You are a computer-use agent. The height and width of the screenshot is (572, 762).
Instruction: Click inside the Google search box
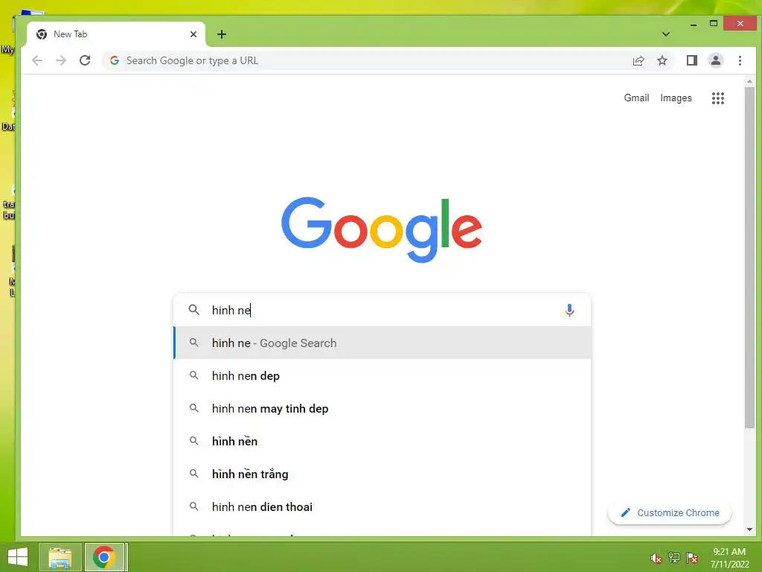coord(382,310)
